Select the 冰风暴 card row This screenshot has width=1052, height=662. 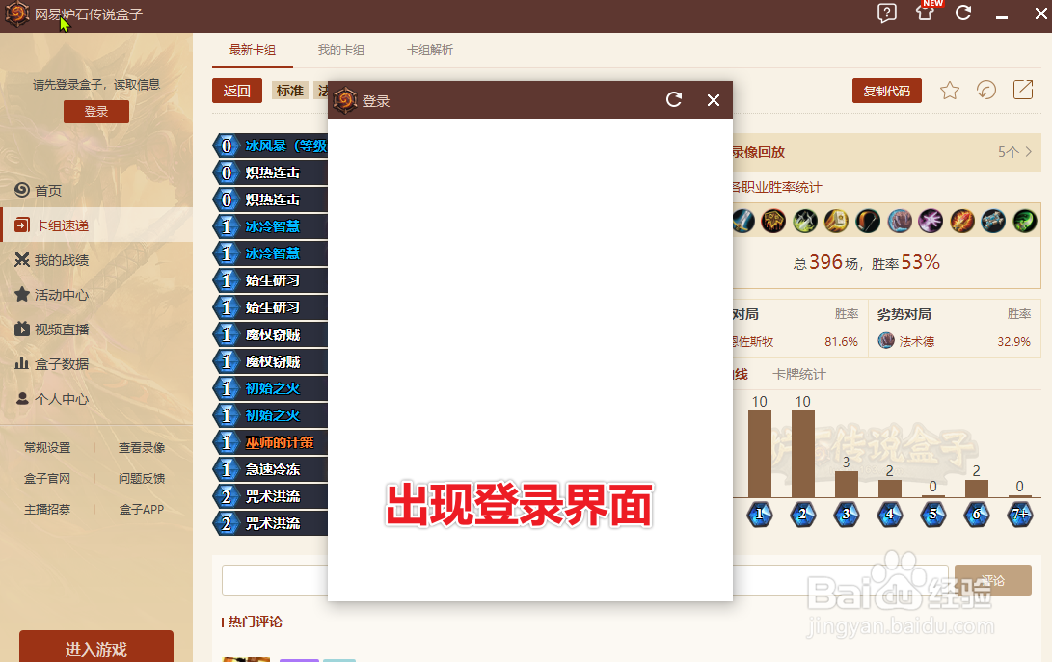(x=270, y=146)
